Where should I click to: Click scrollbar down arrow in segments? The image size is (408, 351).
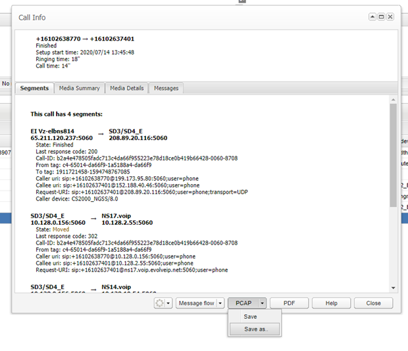click(393, 287)
